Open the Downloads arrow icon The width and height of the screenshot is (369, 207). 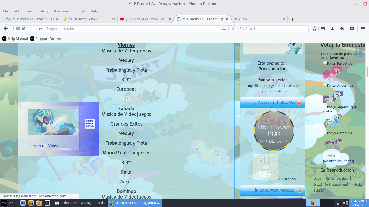333,29
